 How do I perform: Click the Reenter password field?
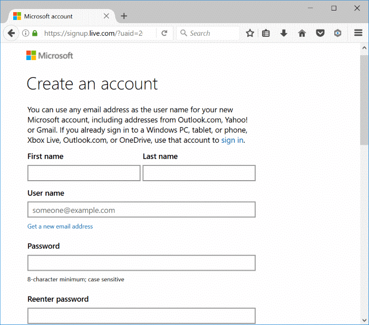[141, 316]
